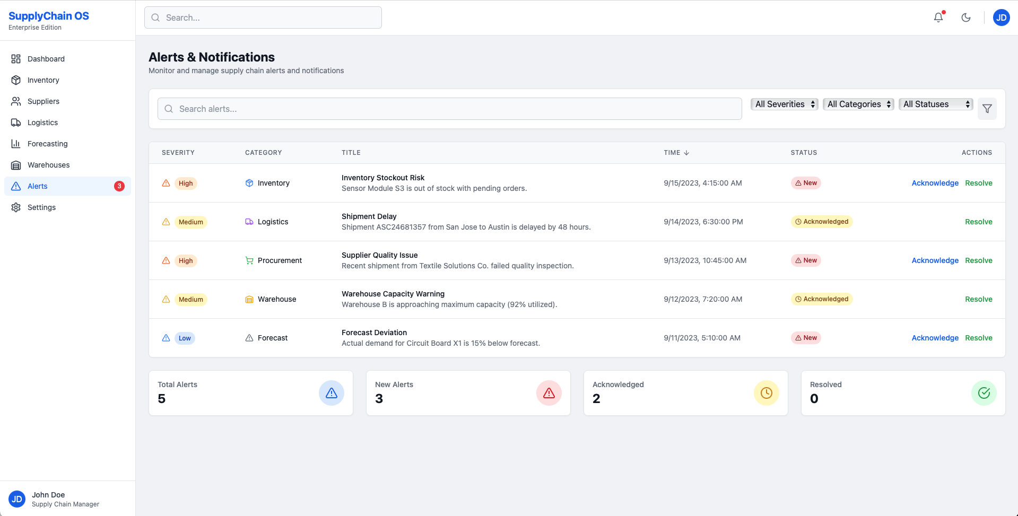1018x516 pixels.
Task: Go to the Forecasting page
Action: click(x=47, y=144)
